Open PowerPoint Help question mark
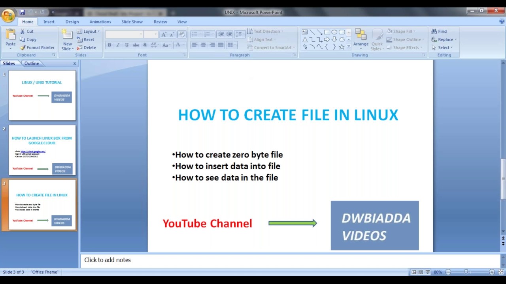506x284 pixels. [502, 22]
